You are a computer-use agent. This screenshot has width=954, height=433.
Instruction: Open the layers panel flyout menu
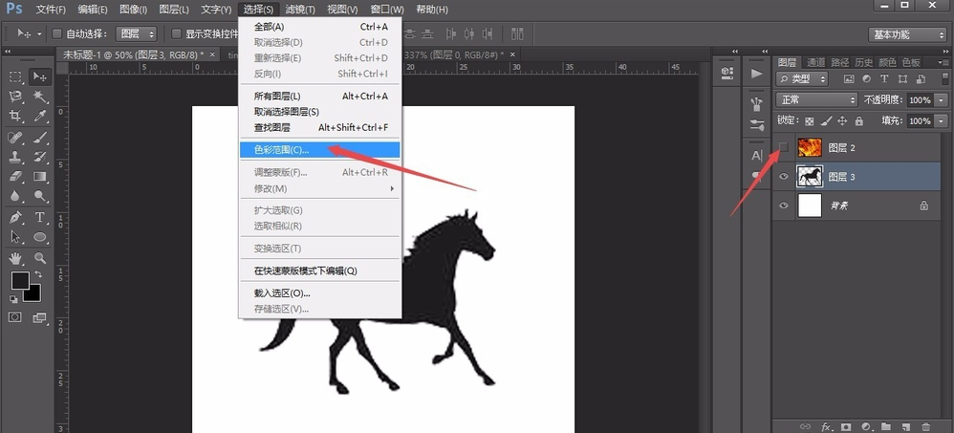coord(944,63)
